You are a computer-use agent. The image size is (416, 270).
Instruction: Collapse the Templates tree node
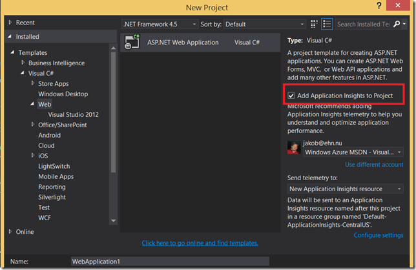(12, 52)
